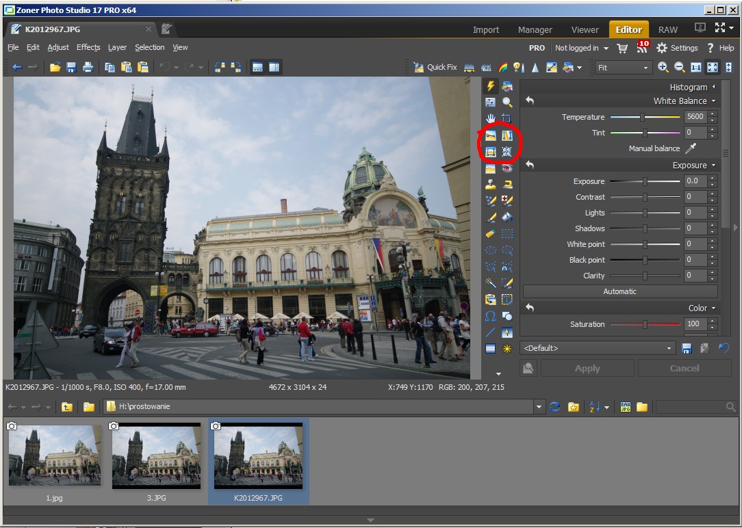Image resolution: width=742 pixels, height=528 pixels.
Task: Click the Automatic exposure button
Action: (x=619, y=291)
